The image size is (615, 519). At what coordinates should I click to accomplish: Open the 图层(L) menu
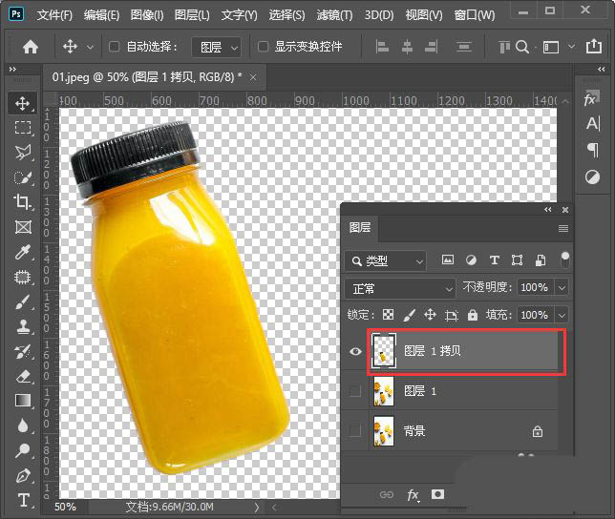pos(192,15)
